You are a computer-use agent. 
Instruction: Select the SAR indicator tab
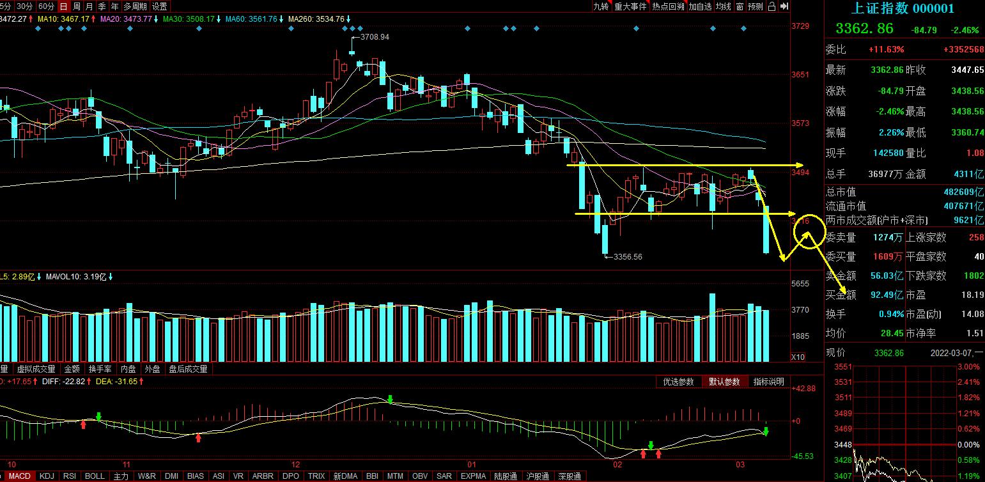pyautogui.click(x=444, y=476)
